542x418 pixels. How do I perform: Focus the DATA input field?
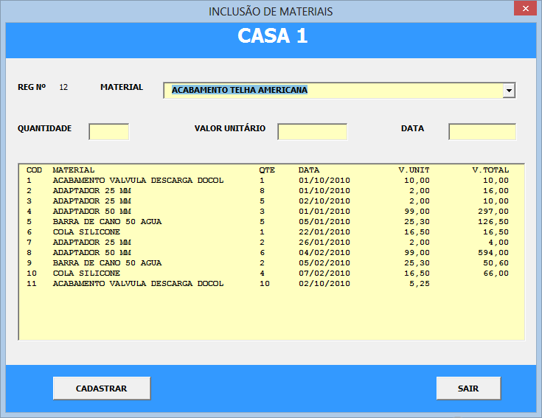tap(482, 132)
